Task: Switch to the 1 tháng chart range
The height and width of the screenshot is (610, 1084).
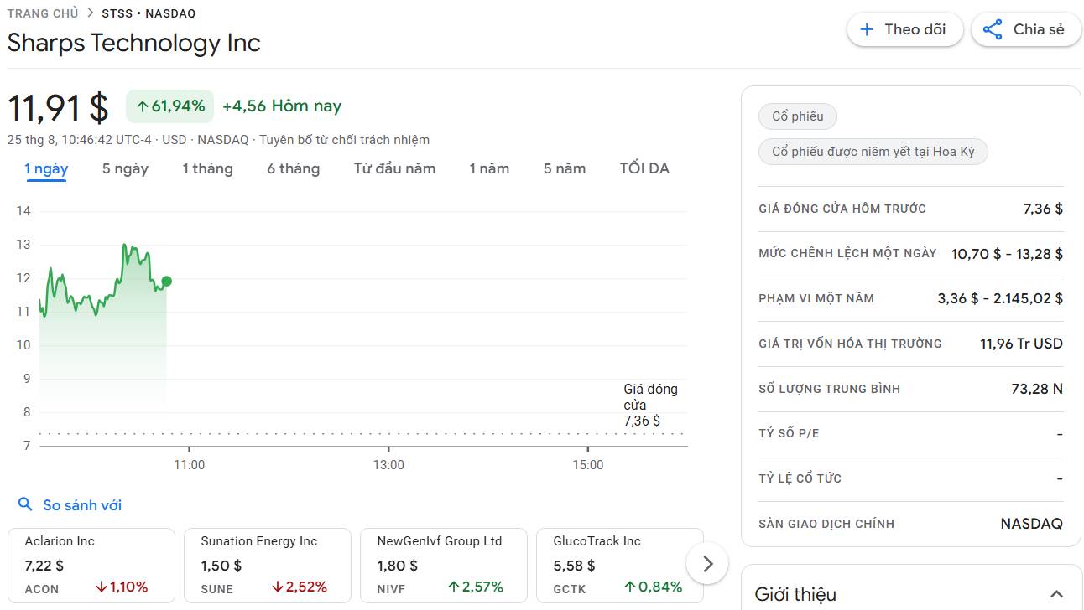Action: point(207,168)
